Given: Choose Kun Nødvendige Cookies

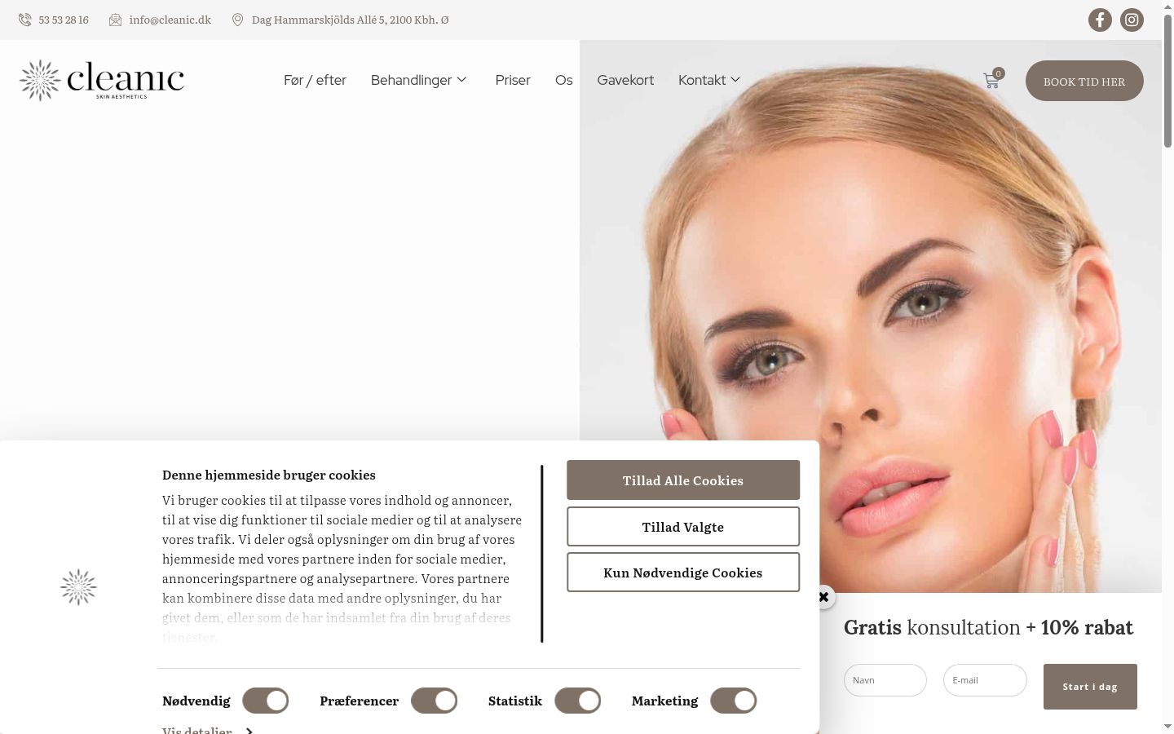Looking at the screenshot, I should 683,573.
